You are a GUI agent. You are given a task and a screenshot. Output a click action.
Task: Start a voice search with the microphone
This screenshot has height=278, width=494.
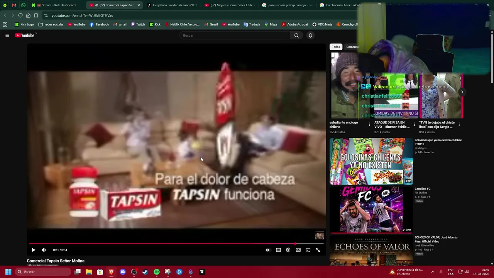click(x=310, y=36)
